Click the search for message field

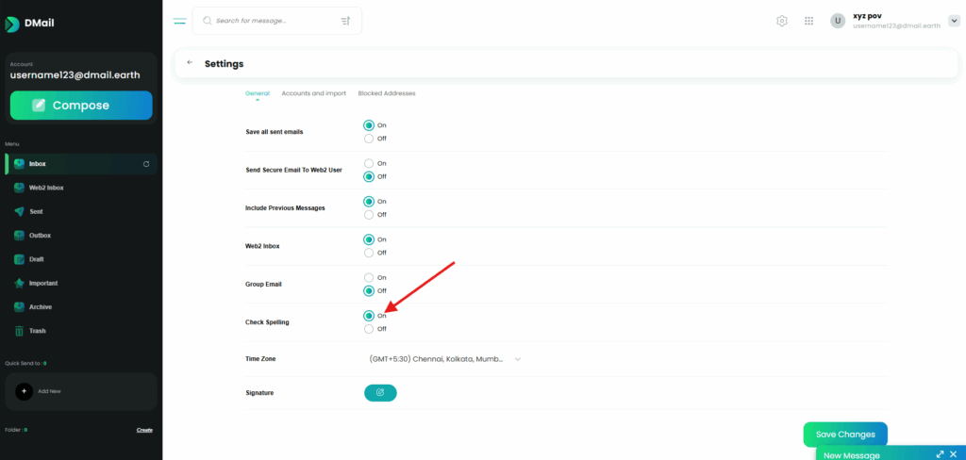click(272, 21)
